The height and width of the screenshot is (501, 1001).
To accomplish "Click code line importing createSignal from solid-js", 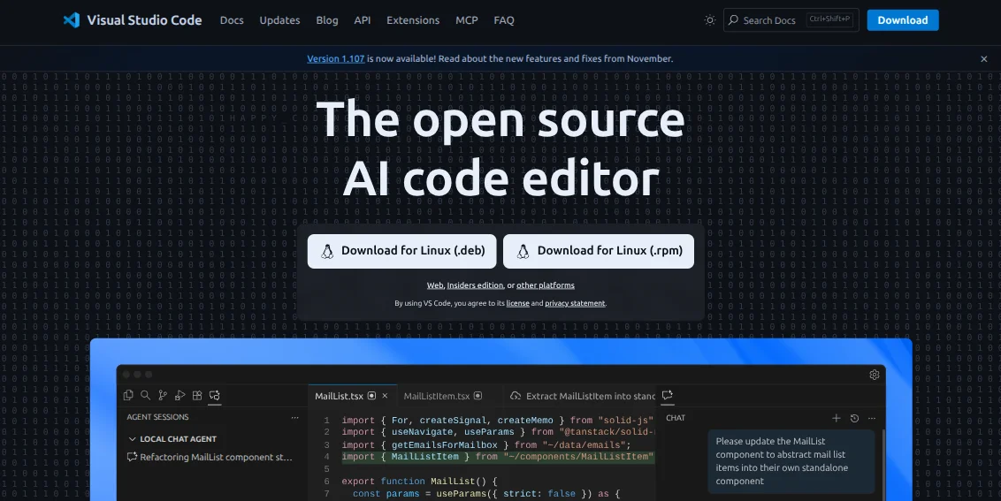I will [x=497, y=421].
